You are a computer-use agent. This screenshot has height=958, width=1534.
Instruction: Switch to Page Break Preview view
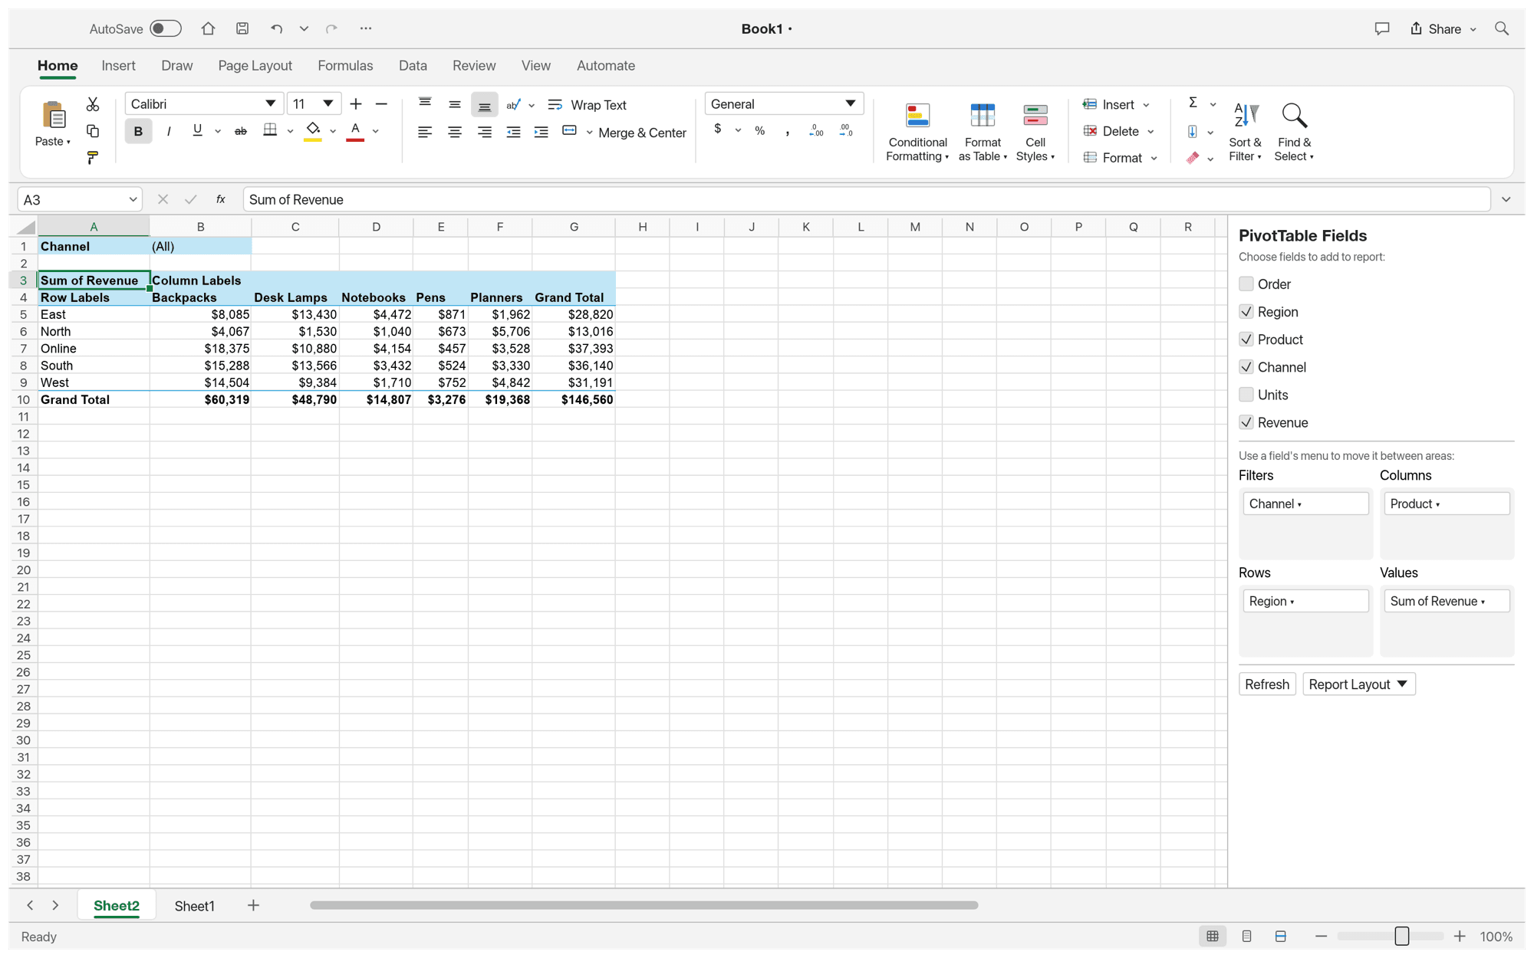click(x=1280, y=936)
